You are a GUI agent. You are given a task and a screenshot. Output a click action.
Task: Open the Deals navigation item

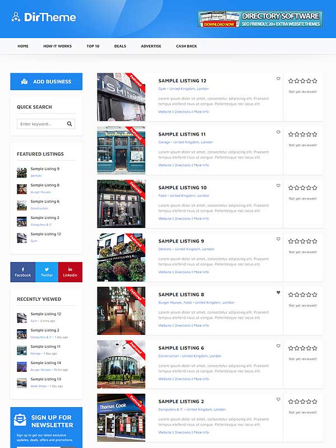coord(120,46)
